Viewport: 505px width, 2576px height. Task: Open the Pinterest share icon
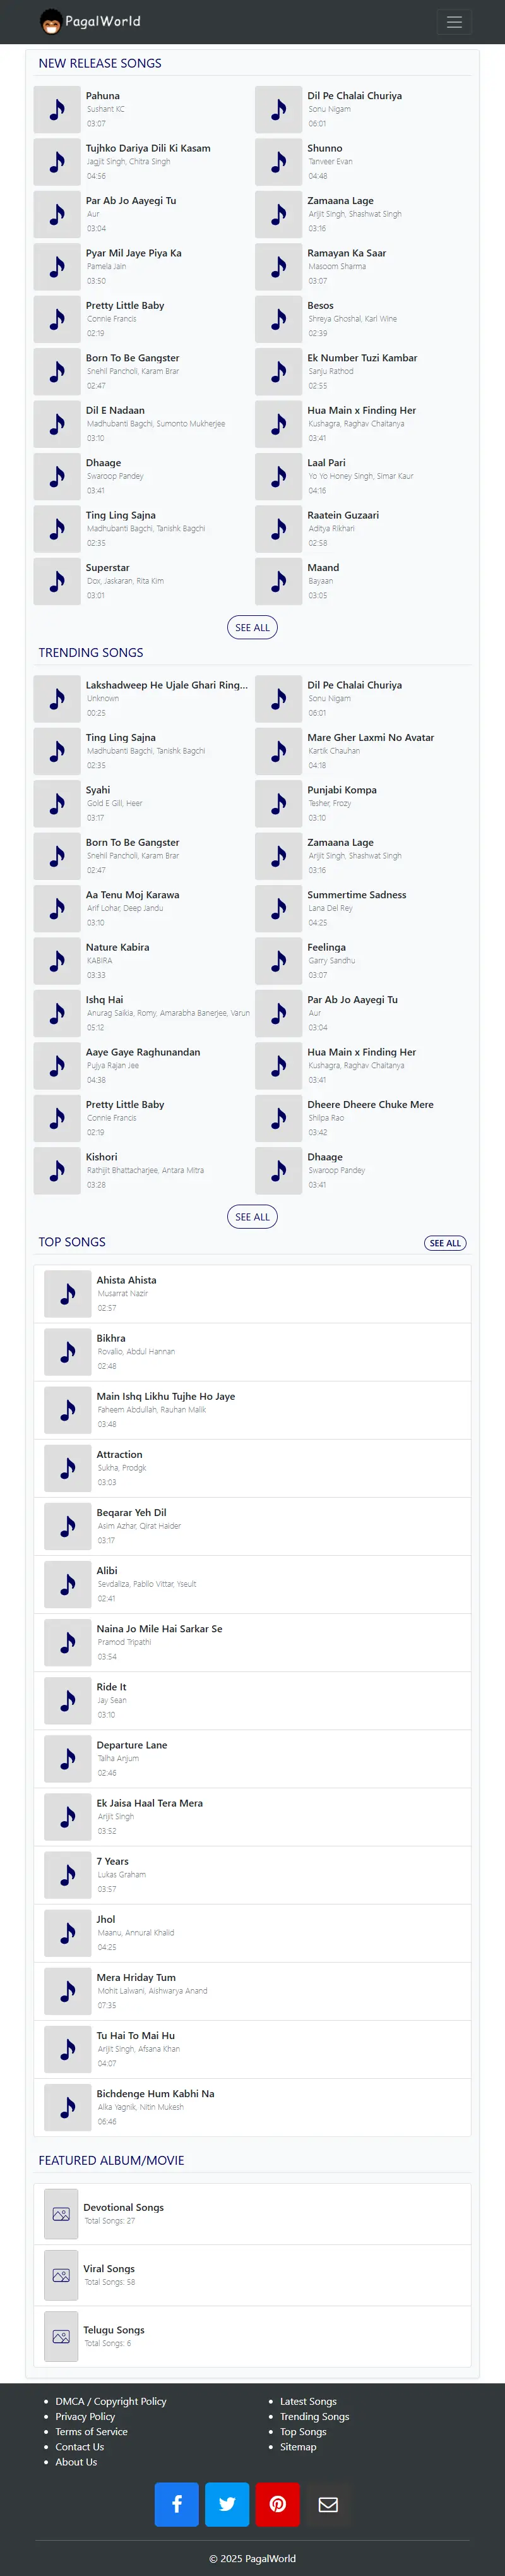[x=278, y=2504]
